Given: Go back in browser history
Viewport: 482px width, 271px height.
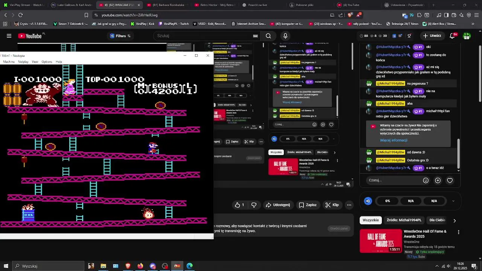Looking at the screenshot, I should pyautogui.click(x=5, y=15).
